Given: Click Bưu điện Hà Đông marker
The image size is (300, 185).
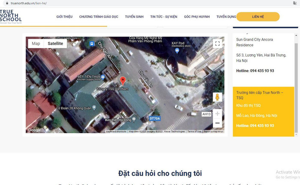Looking at the screenshot, I should [x=134, y=119].
